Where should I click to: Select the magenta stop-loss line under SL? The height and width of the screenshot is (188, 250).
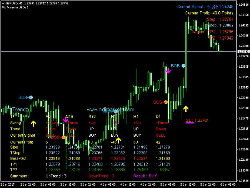click(190, 123)
